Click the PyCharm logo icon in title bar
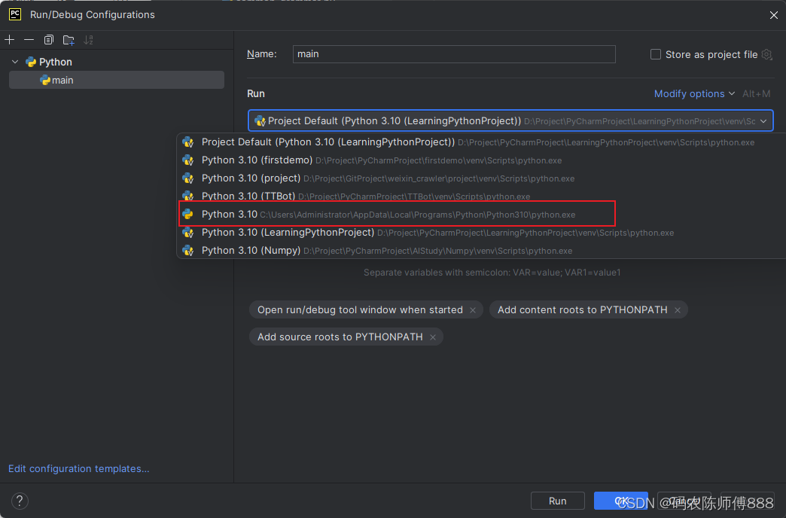Image resolution: width=786 pixels, height=518 pixels. pos(15,14)
